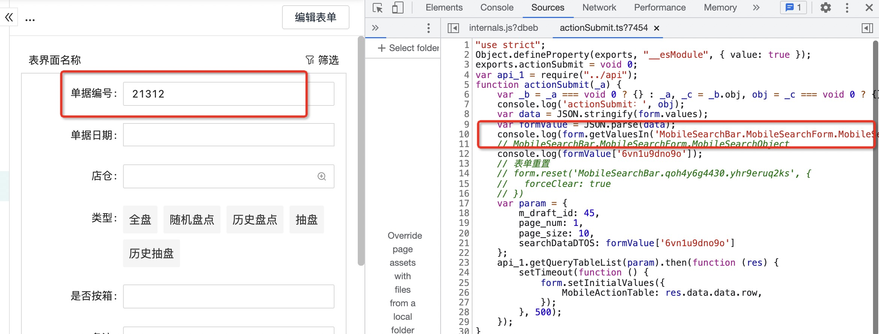The image size is (879, 334).
Task: Click the 单据日期 input field
Action: tap(228, 135)
